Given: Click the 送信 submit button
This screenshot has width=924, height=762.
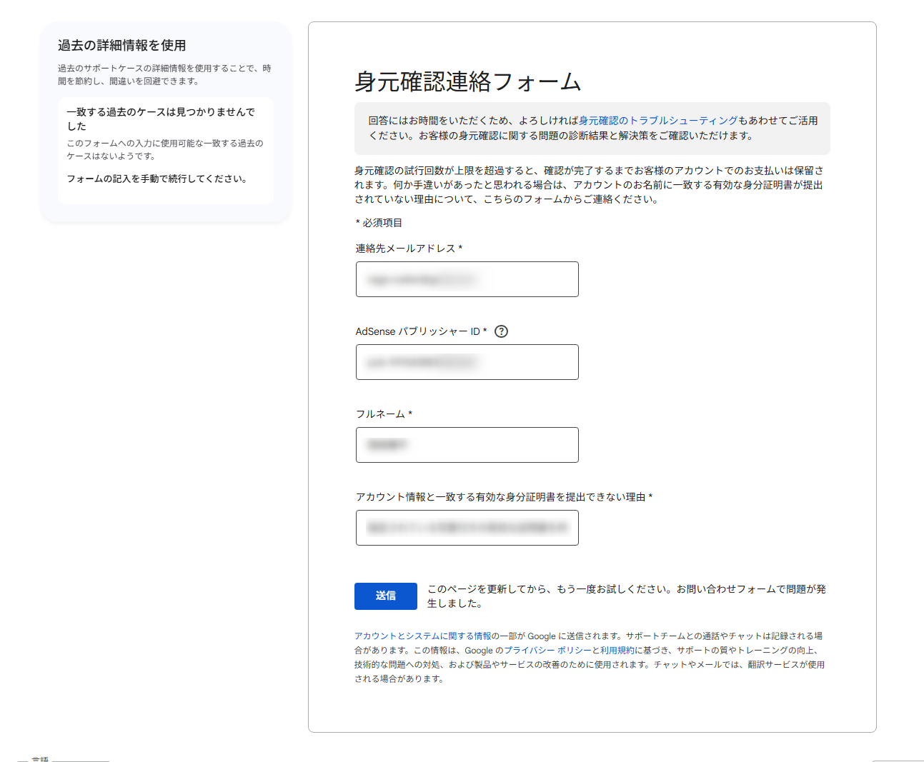Looking at the screenshot, I should 386,596.
